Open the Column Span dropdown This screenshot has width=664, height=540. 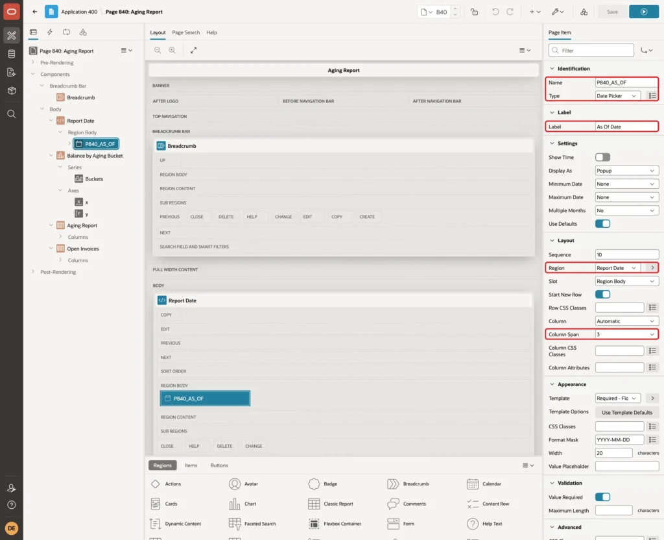[x=627, y=334]
